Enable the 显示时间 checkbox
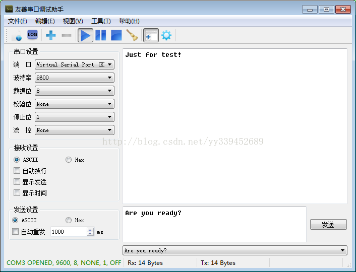Viewport: 356px width, 272px height. coord(30,193)
